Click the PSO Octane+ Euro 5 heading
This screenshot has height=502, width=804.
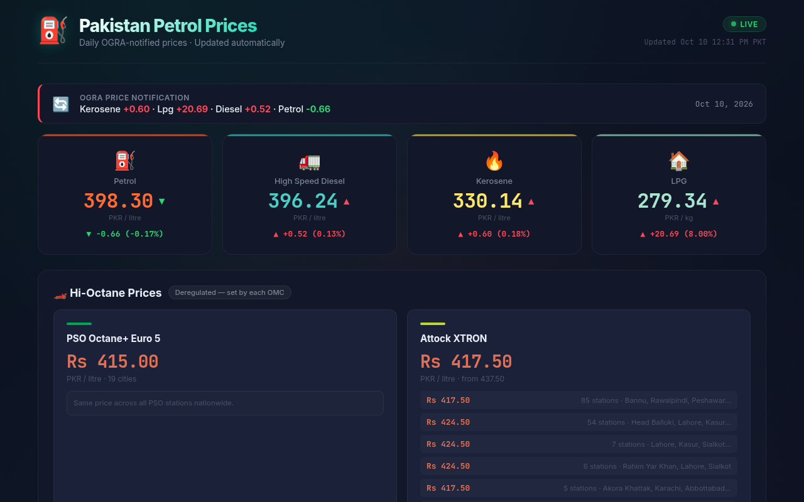pyautogui.click(x=114, y=339)
